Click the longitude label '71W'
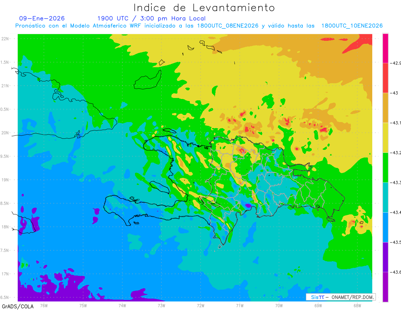 pos(240,305)
